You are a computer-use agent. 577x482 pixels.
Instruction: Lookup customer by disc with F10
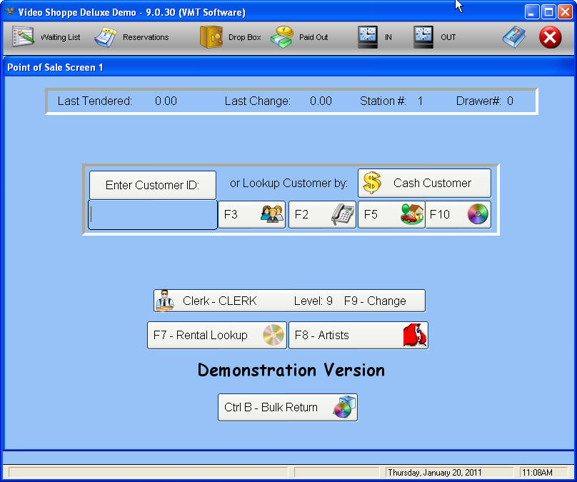[458, 214]
